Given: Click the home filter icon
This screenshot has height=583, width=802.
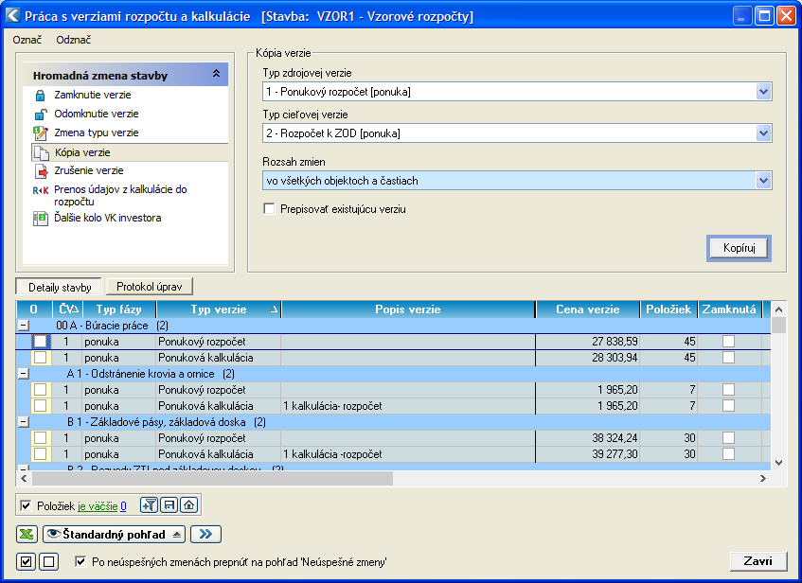Looking at the screenshot, I should coord(188,505).
